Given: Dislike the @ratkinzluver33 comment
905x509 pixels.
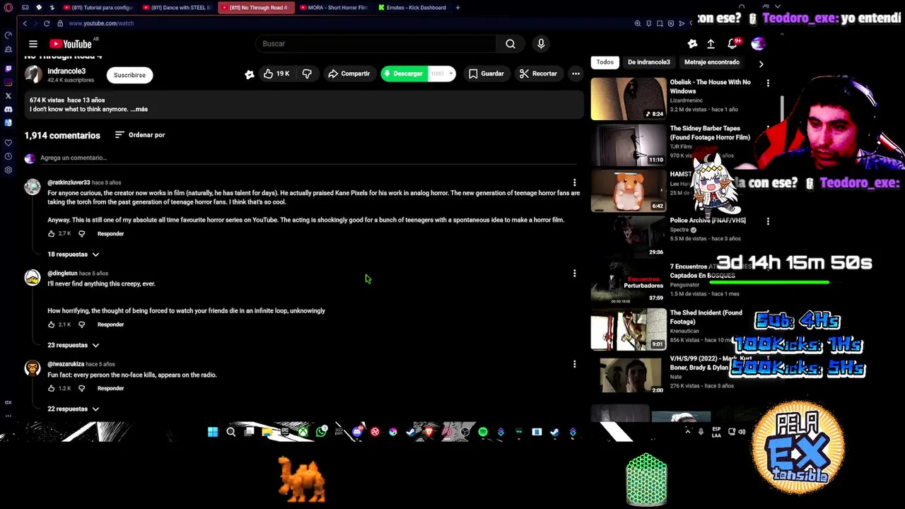Looking at the screenshot, I should point(81,234).
